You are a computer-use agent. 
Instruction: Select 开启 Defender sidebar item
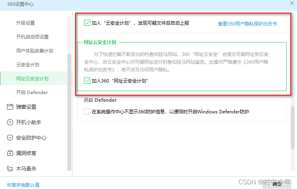coord(32,93)
